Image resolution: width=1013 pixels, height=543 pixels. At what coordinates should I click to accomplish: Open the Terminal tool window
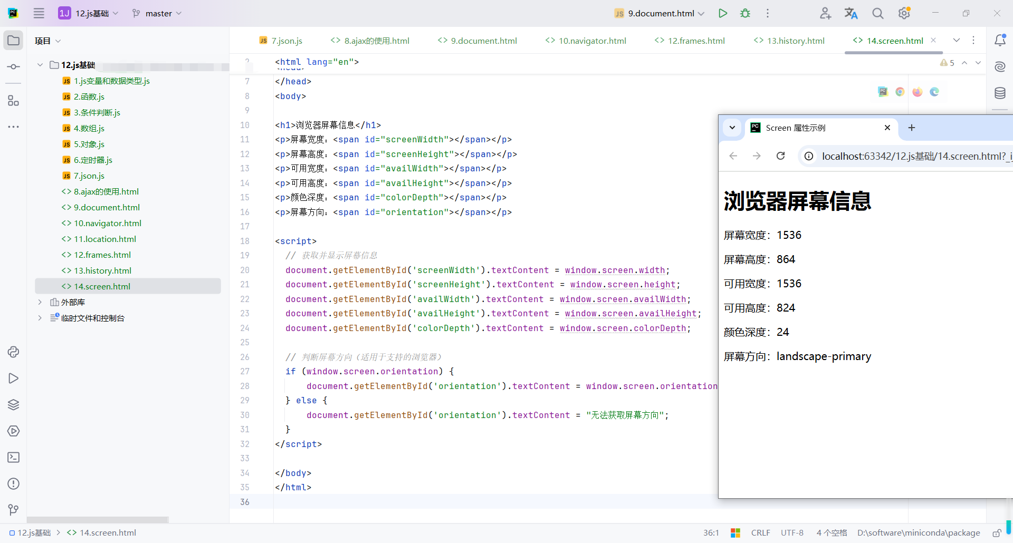(x=14, y=457)
